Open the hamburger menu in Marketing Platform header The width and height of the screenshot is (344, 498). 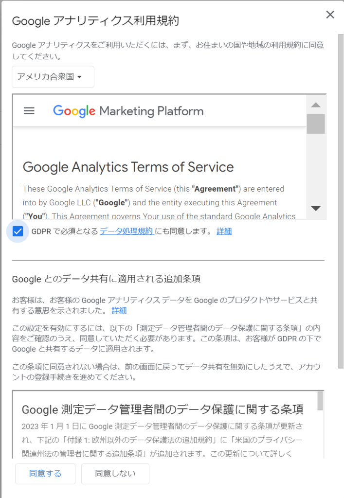point(29,111)
